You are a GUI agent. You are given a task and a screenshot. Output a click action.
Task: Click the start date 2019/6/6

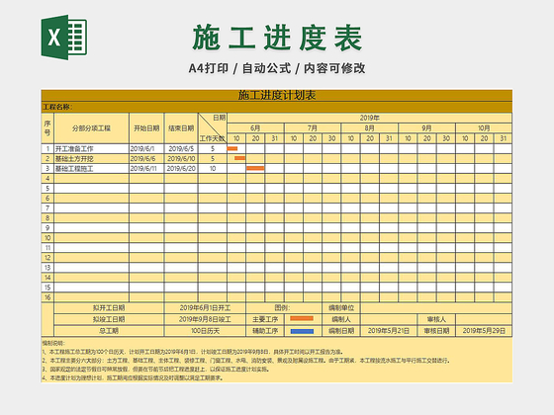[x=146, y=158]
